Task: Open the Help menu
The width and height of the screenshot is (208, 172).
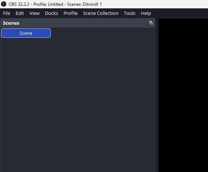Action: click(x=146, y=13)
